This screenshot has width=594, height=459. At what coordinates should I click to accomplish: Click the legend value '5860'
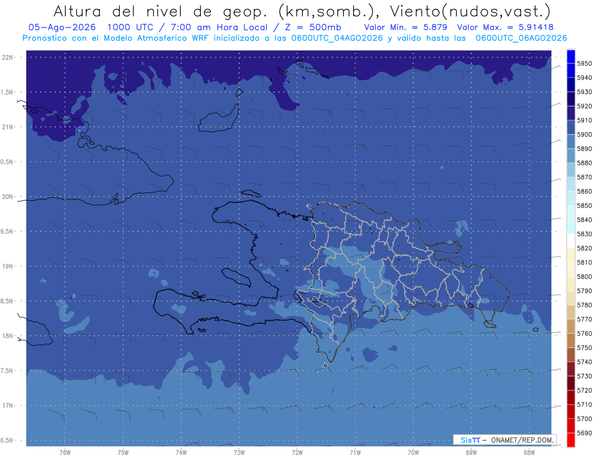(584, 191)
